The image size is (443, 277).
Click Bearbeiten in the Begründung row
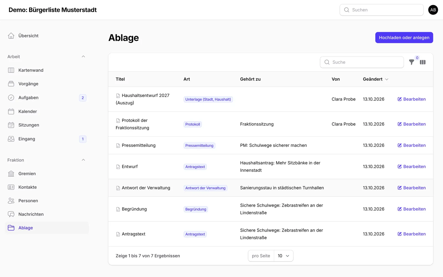coord(412,209)
